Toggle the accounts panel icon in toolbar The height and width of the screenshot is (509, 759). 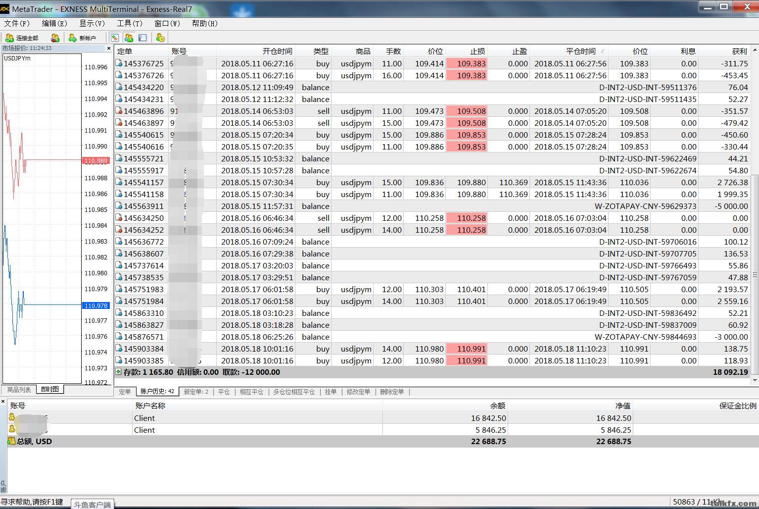pos(129,38)
